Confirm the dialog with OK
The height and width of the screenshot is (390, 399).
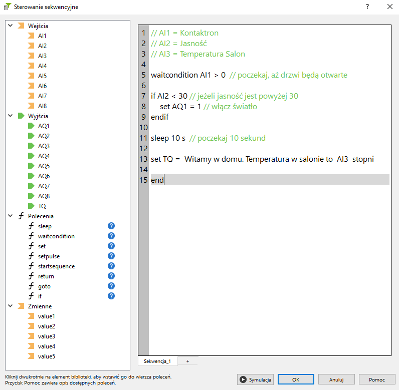[296, 379]
